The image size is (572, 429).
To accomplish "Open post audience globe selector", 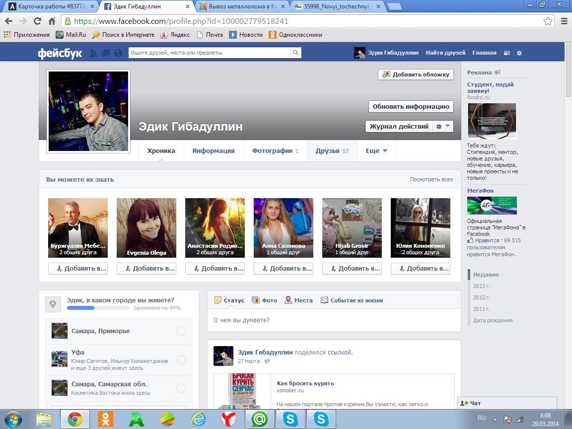I will (267, 361).
